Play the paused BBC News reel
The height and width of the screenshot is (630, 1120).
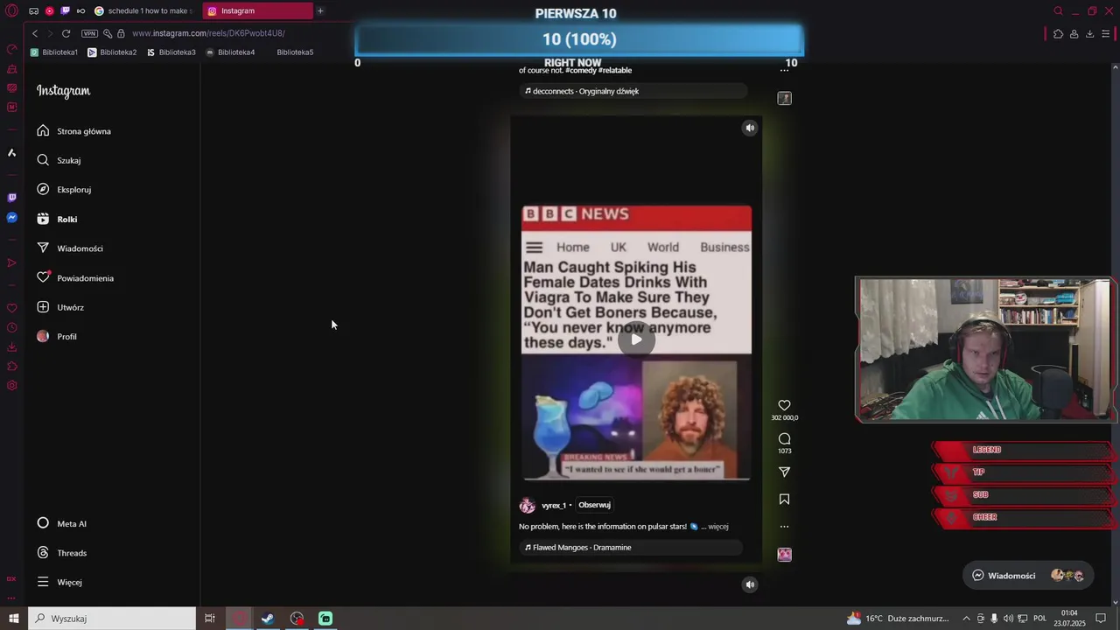point(636,339)
